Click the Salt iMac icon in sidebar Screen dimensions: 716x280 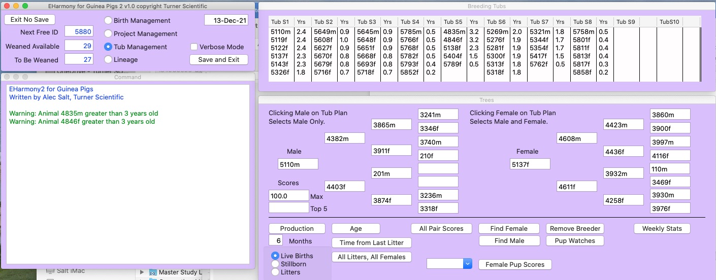50,271
